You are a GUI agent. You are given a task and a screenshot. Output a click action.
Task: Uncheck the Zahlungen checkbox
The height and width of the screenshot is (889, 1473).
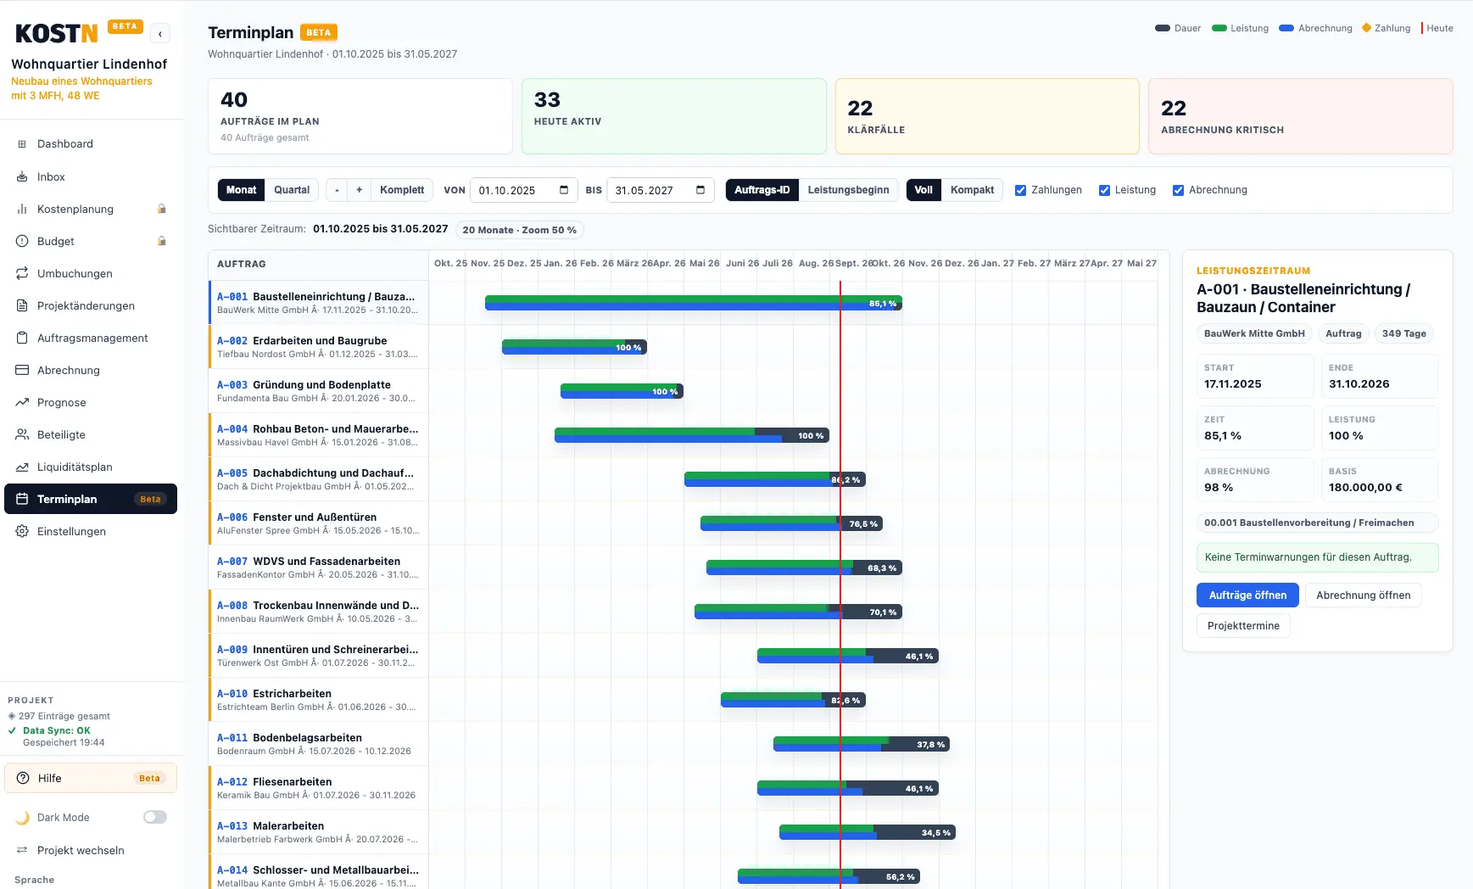pyautogui.click(x=1021, y=190)
